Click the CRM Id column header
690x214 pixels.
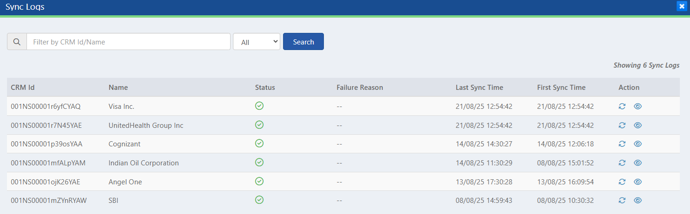tap(23, 87)
